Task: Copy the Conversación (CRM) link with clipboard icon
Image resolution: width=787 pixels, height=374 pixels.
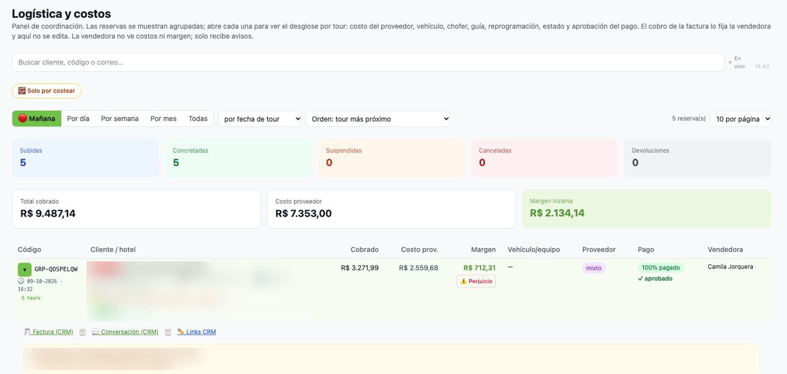Action: coord(168,332)
